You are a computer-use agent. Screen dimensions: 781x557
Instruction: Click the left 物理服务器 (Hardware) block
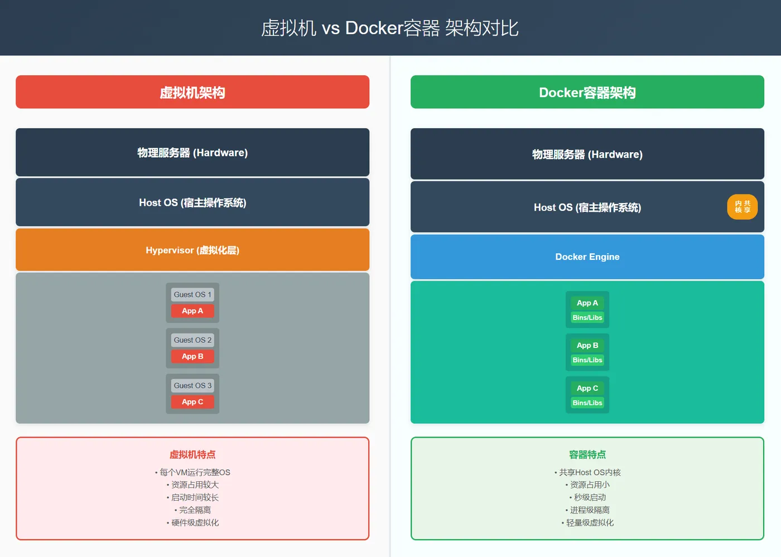(x=192, y=152)
